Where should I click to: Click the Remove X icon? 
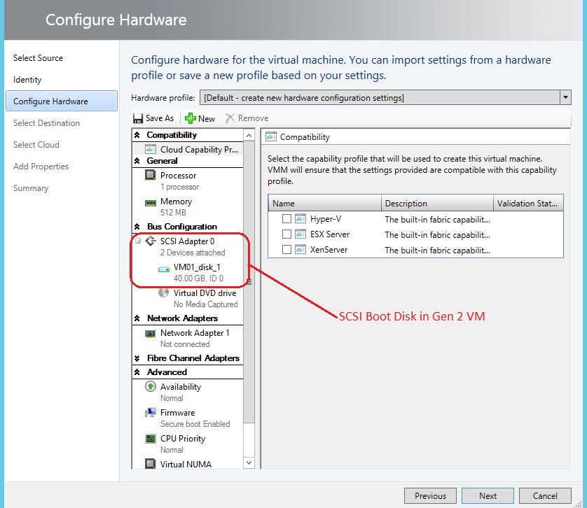[230, 118]
